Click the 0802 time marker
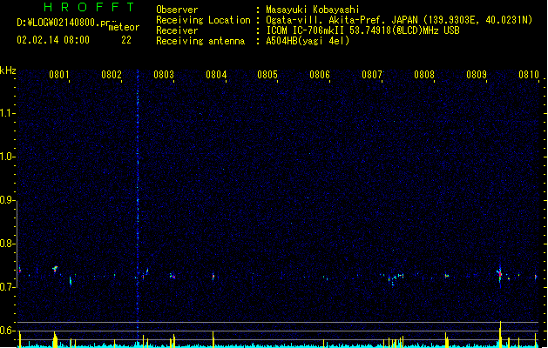This screenshot has height=348, width=548. (112, 75)
